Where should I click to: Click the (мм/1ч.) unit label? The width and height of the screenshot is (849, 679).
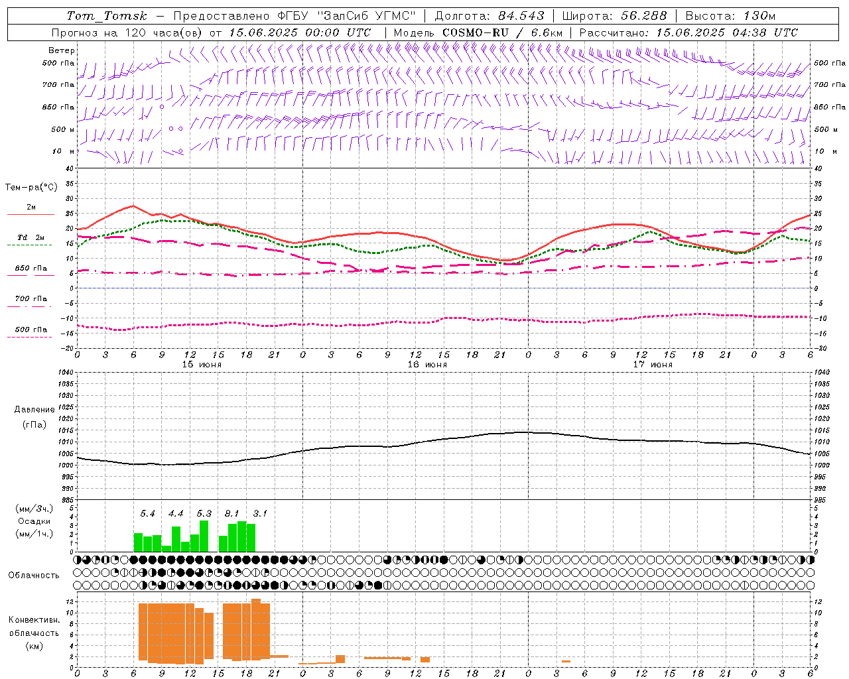34,534
